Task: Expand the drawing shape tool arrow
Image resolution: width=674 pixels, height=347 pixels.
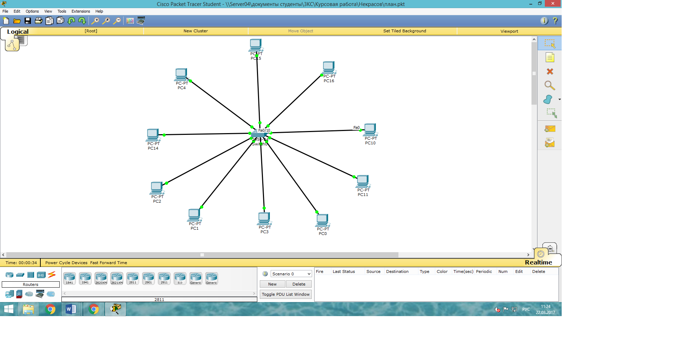Action: (560, 100)
